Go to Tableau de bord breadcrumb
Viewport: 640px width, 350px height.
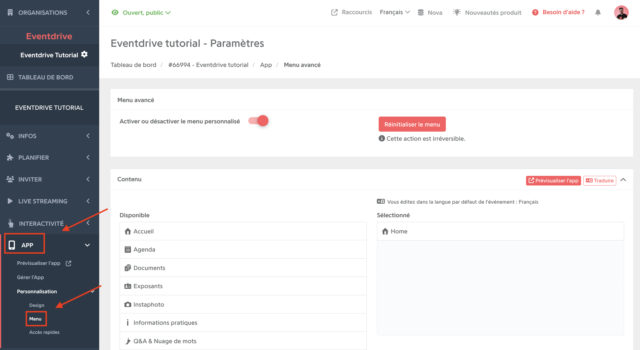(x=133, y=65)
